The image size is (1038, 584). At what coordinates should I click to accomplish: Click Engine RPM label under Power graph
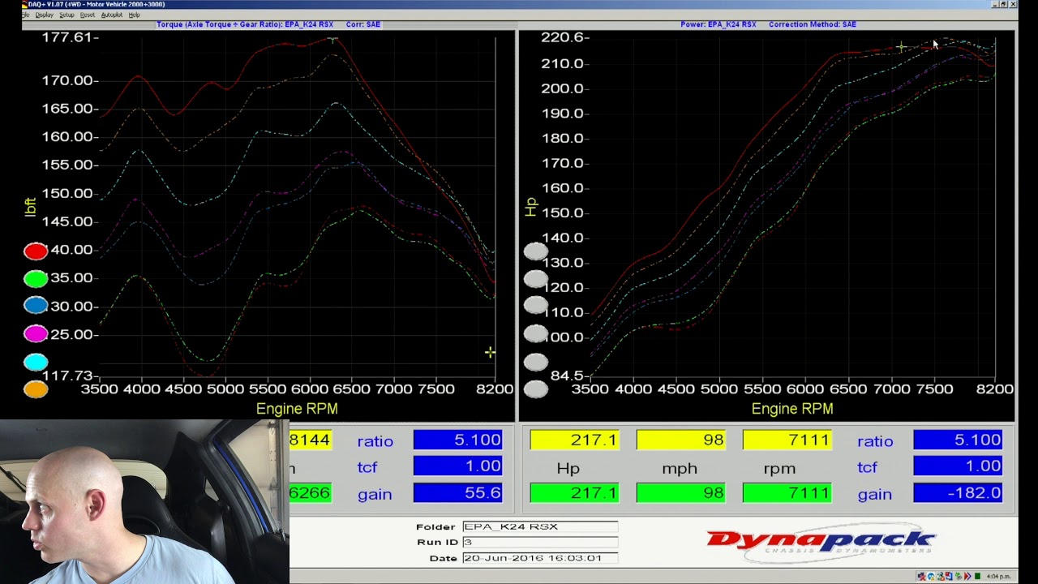pos(792,409)
